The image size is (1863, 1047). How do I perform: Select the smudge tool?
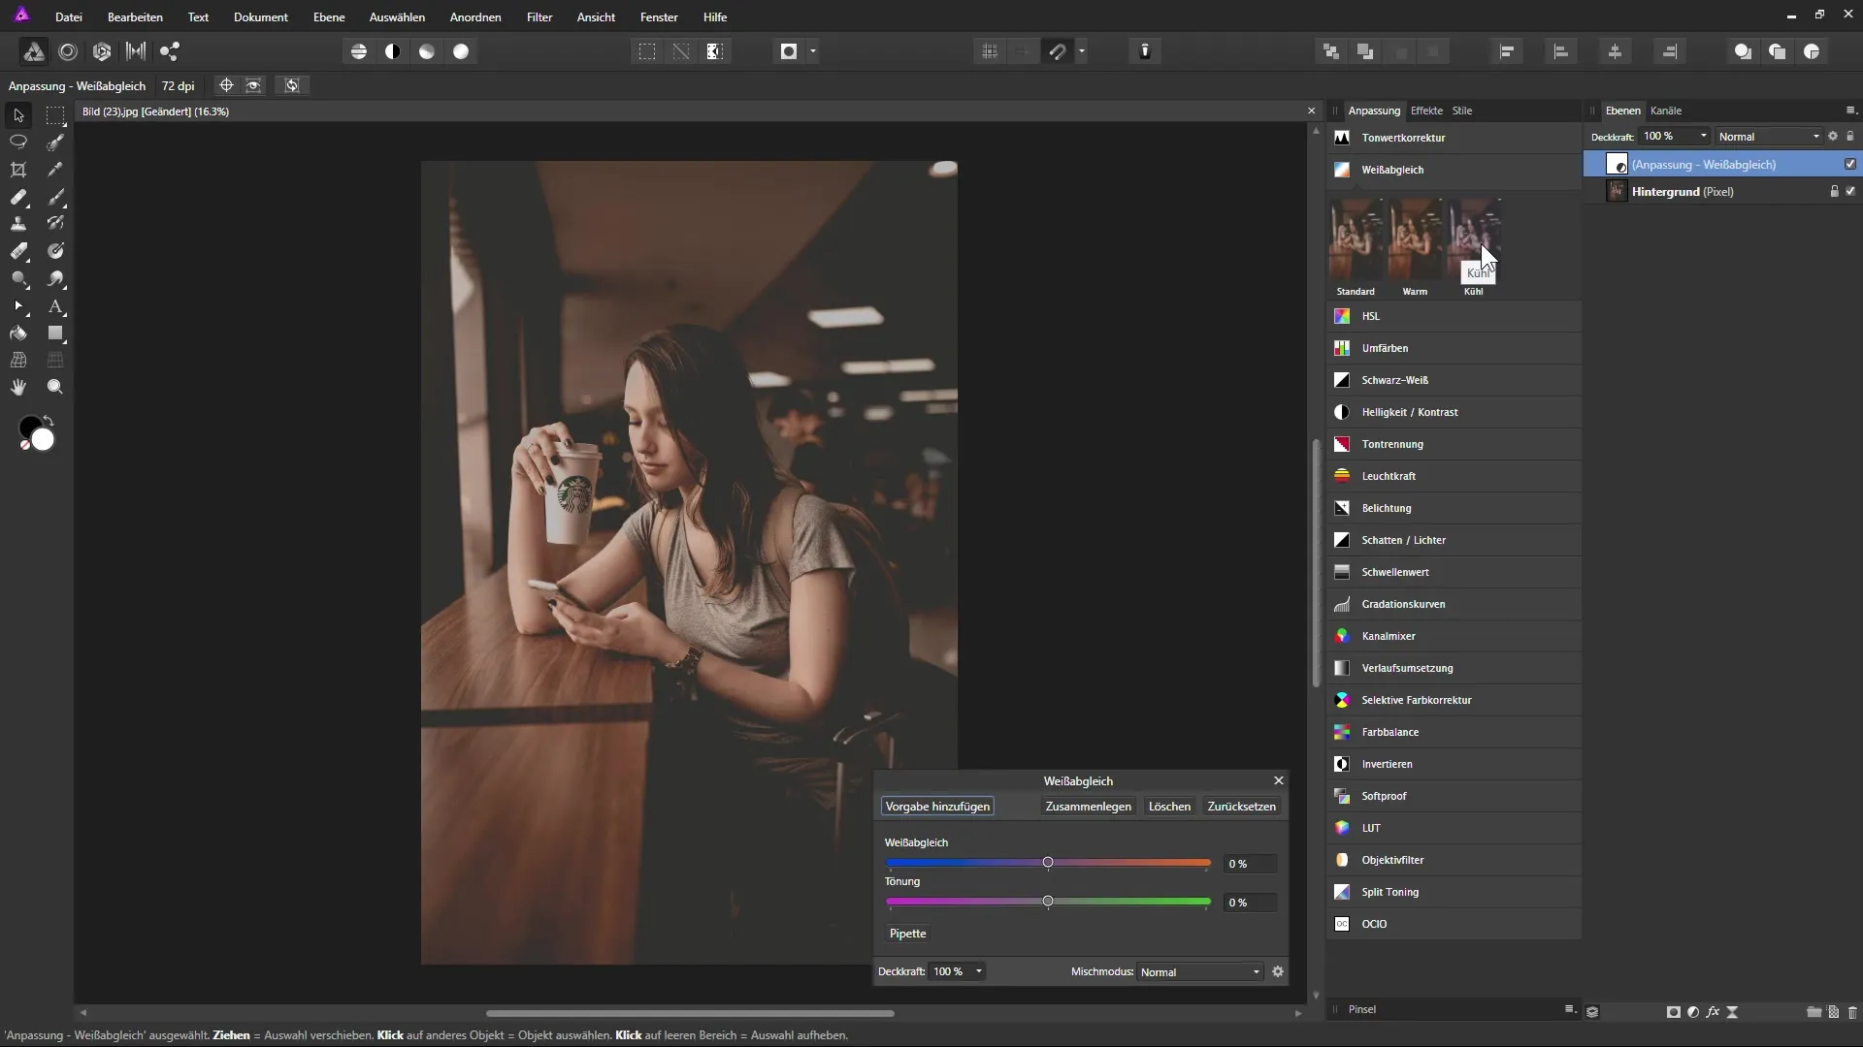(x=55, y=278)
